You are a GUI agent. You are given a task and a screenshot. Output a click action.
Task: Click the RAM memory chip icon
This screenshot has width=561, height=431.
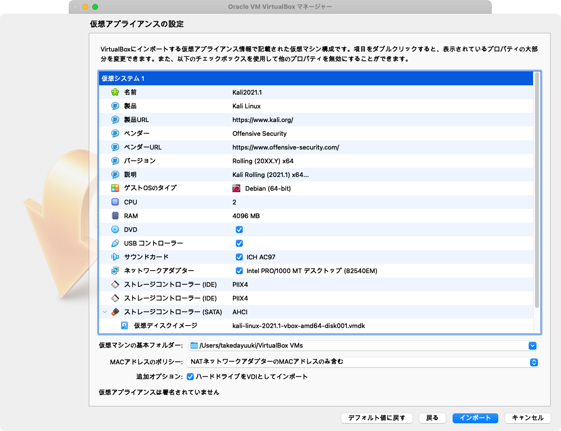(x=115, y=216)
